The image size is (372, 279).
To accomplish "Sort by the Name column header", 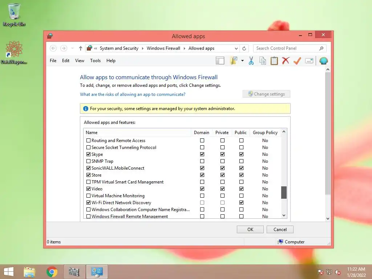I will [x=137, y=133].
